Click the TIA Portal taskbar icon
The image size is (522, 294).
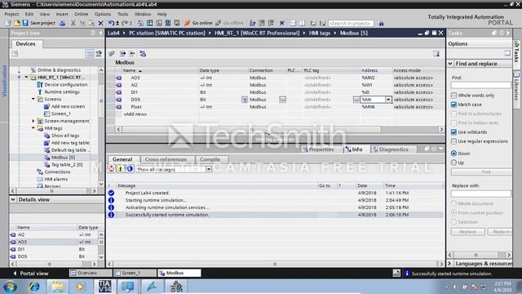104,287
